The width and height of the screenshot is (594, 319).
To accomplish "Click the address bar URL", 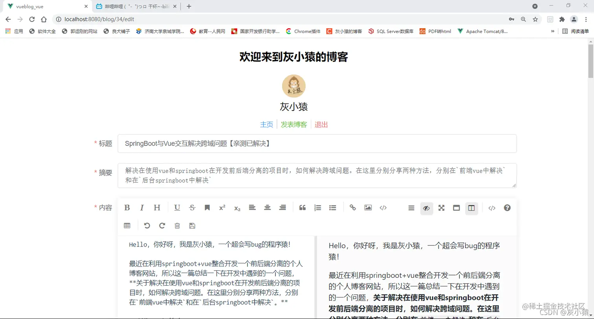I will 99,19.
